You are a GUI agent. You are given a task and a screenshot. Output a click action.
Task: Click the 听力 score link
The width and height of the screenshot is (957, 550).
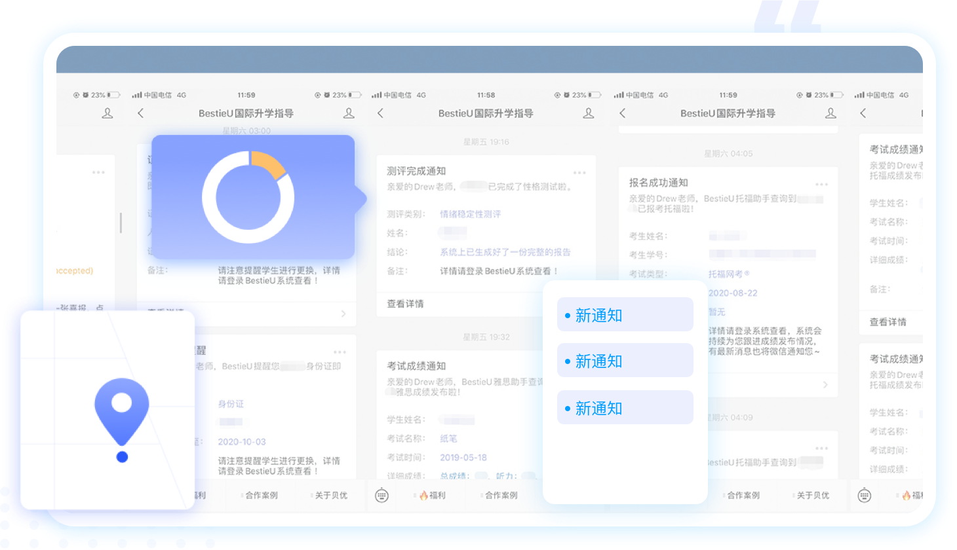[x=506, y=476]
